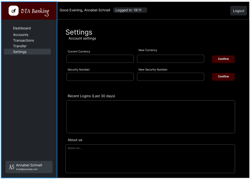
Task: Click inside the About us text area
Action: (x=150, y=159)
